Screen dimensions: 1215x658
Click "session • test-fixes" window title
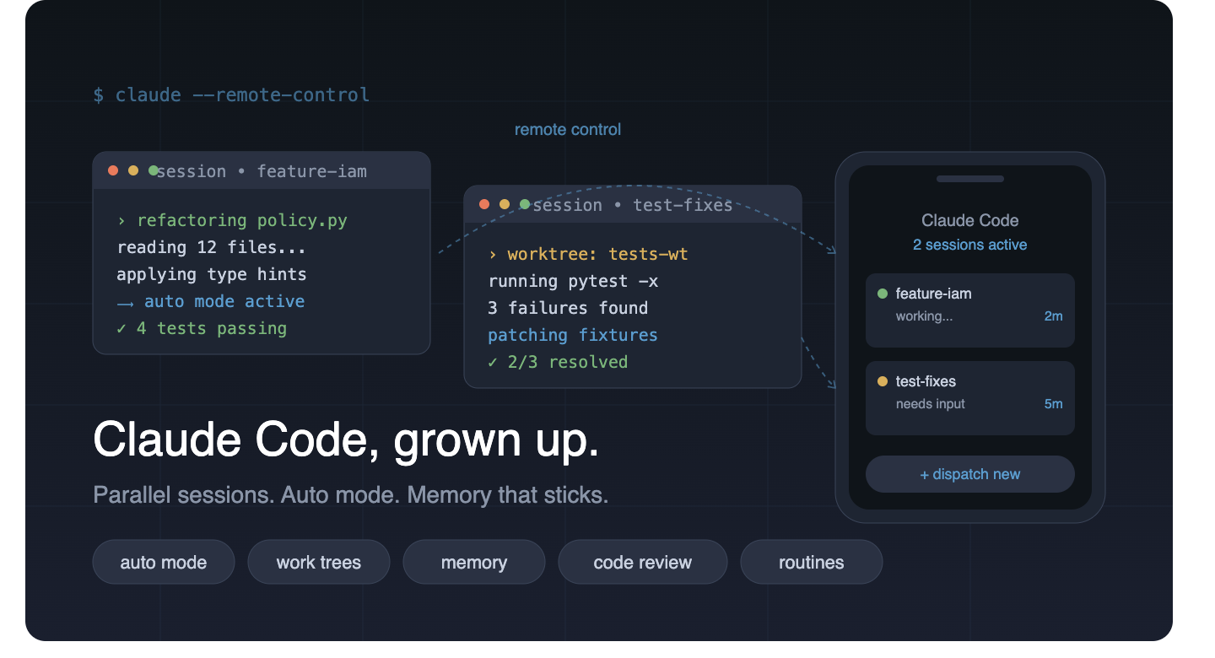point(633,205)
